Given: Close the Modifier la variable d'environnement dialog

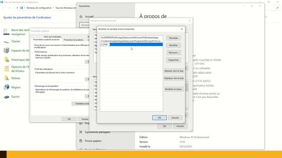Looking at the screenshot, I should (x=182, y=29).
